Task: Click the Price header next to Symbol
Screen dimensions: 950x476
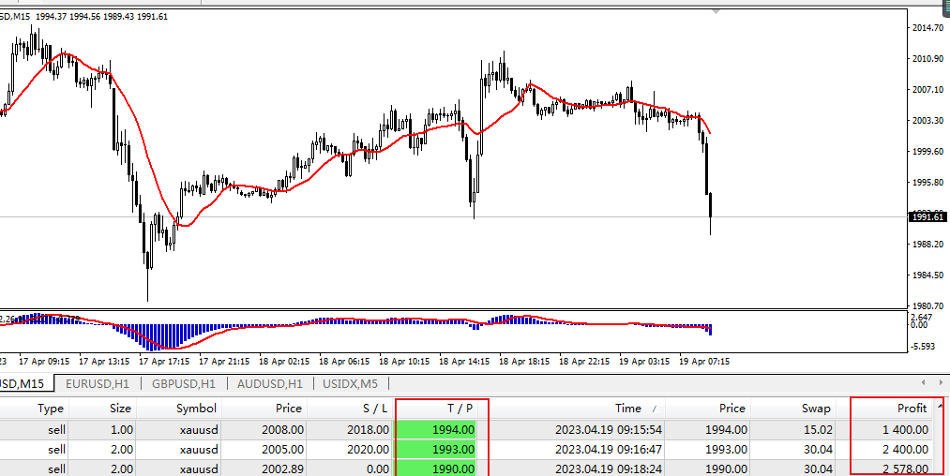Action: click(x=289, y=409)
